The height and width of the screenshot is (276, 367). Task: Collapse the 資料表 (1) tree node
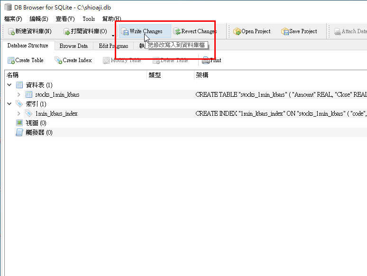(x=9, y=85)
